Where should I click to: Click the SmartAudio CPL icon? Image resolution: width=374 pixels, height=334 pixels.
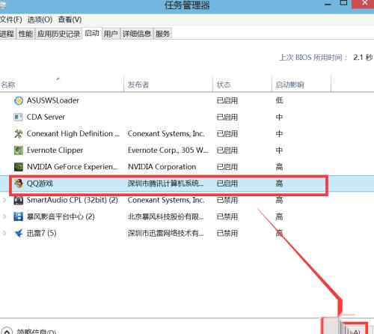[x=18, y=200]
